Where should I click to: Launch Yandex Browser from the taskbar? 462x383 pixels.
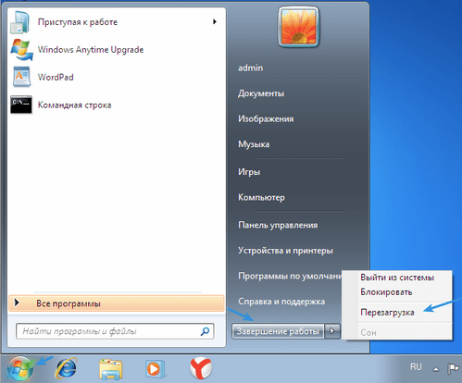pos(201,368)
